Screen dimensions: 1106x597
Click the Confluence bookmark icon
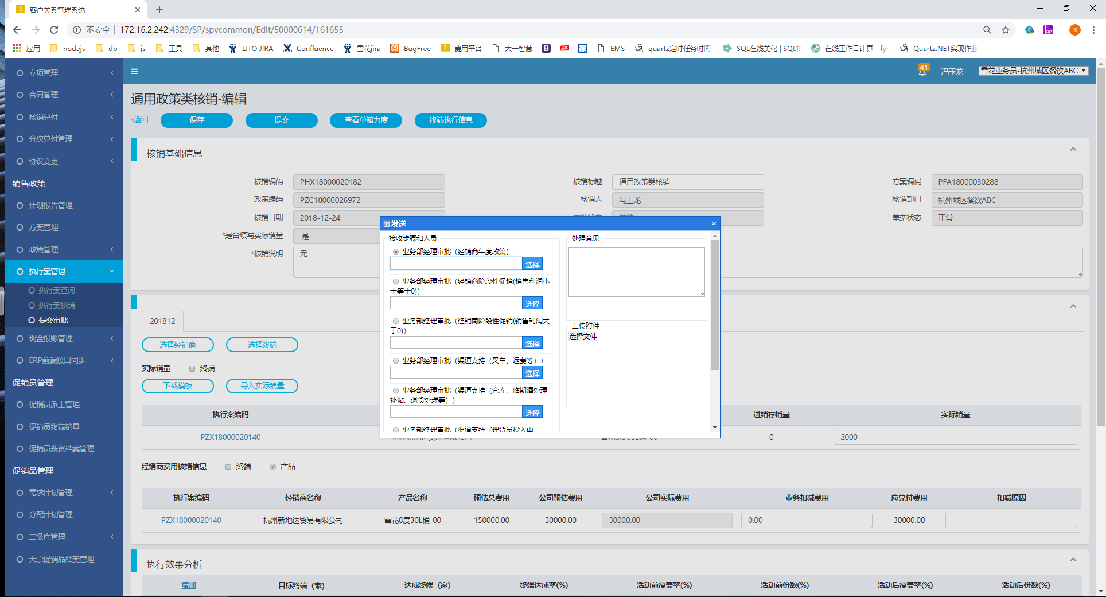[287, 48]
